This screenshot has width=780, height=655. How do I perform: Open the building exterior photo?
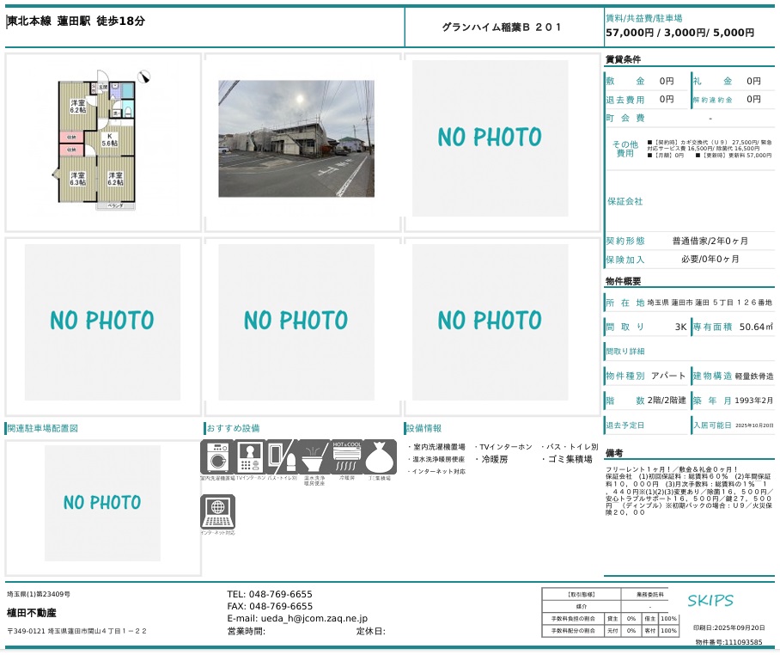point(296,139)
